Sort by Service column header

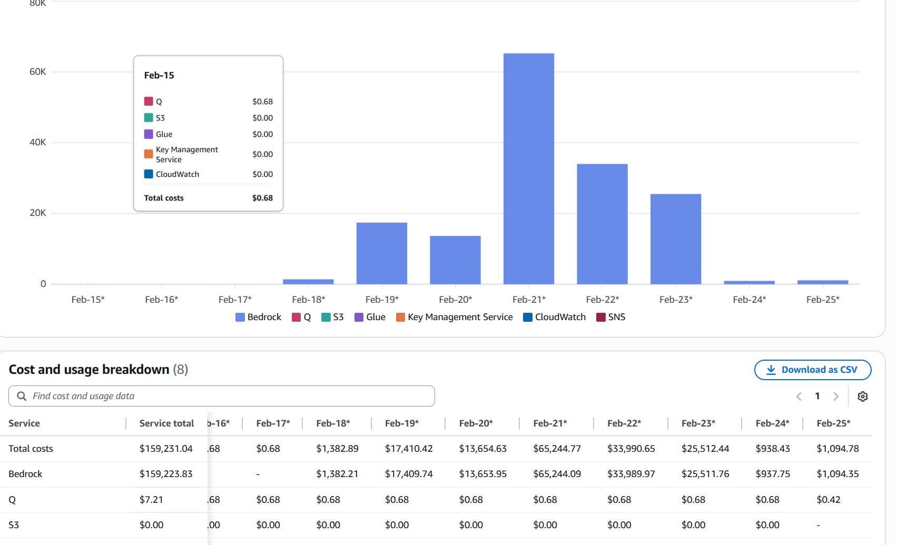pos(24,423)
